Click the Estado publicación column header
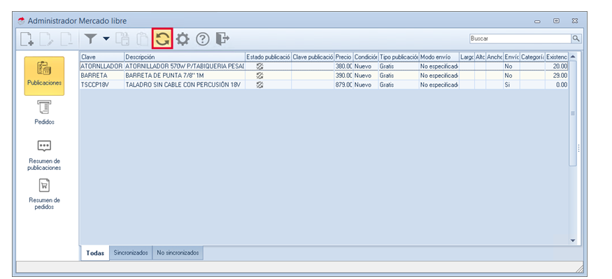The image size is (612, 279). [268, 57]
